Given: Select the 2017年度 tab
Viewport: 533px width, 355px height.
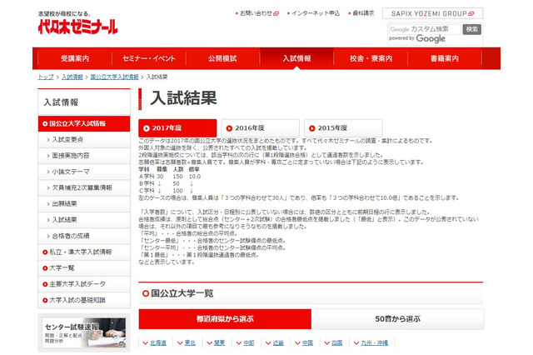Looking at the screenshot, I should 177,128.
